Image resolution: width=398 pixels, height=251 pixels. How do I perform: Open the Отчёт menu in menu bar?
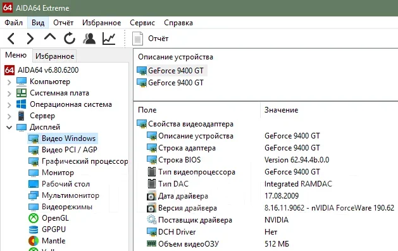coord(63,23)
